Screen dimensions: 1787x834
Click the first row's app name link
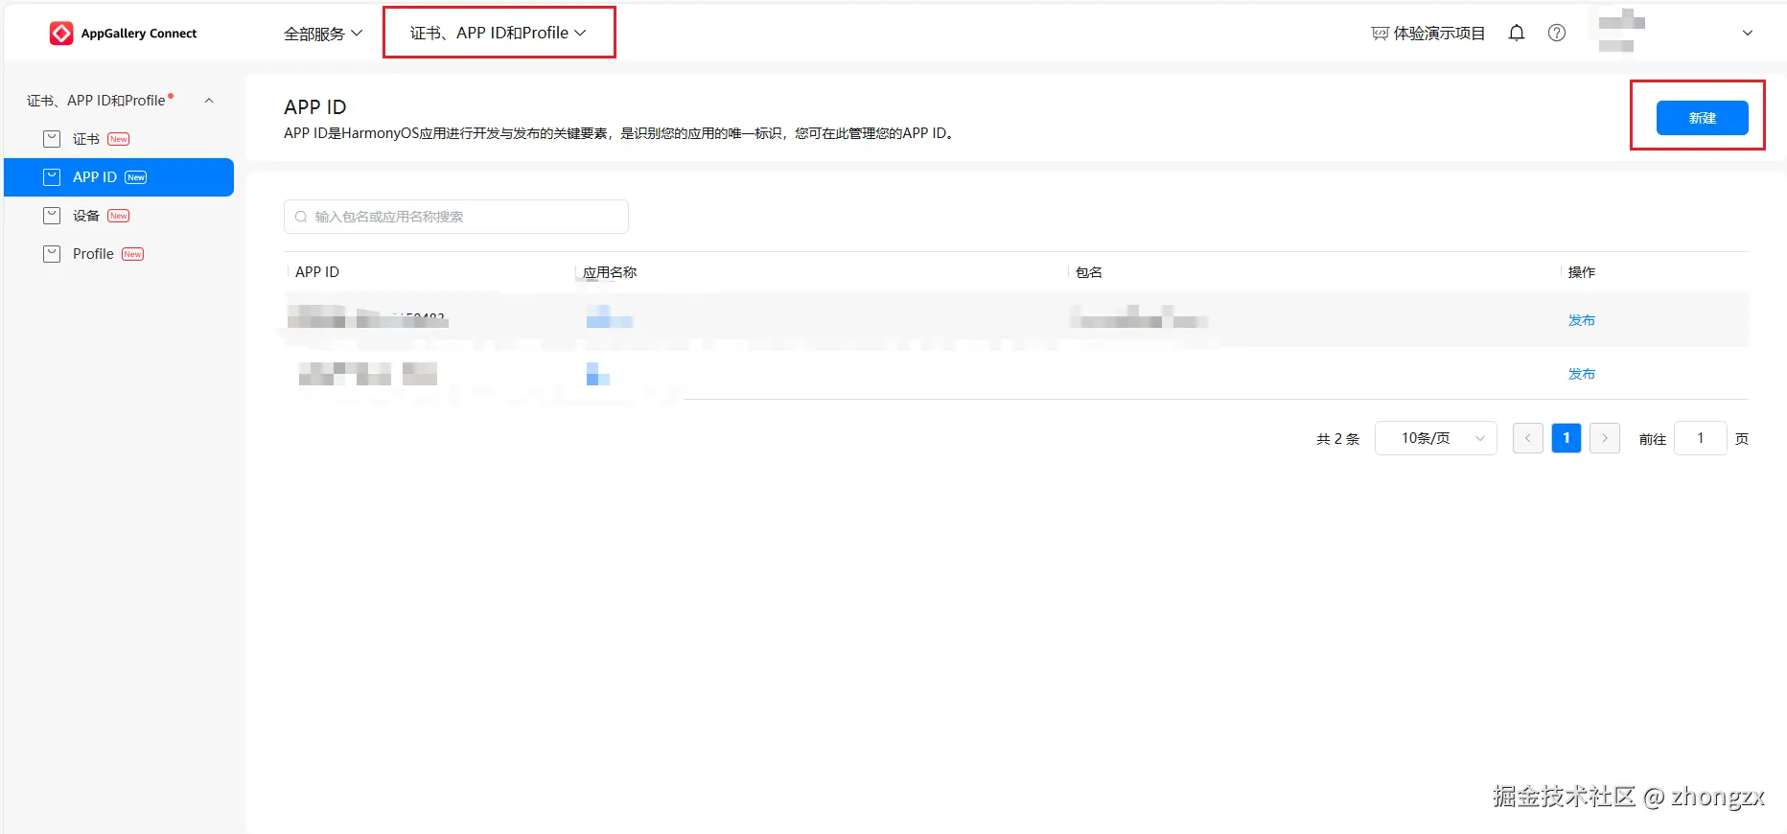(610, 317)
